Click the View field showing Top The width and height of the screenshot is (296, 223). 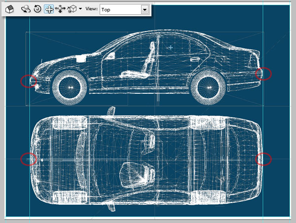pyautogui.click(x=120, y=9)
